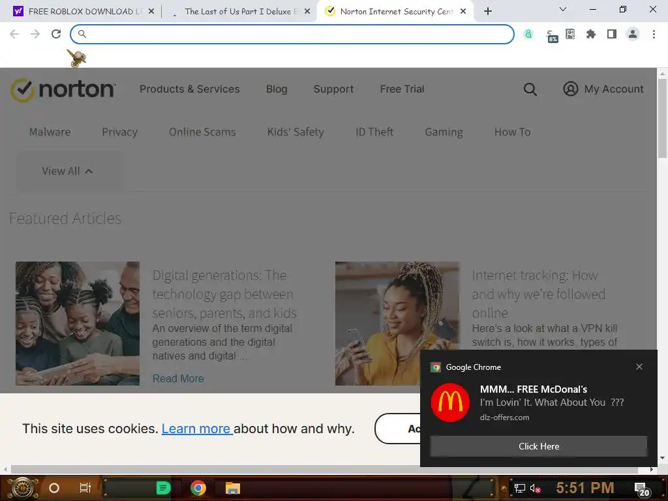
Task: Click the Norton logo
Action: pos(63,89)
